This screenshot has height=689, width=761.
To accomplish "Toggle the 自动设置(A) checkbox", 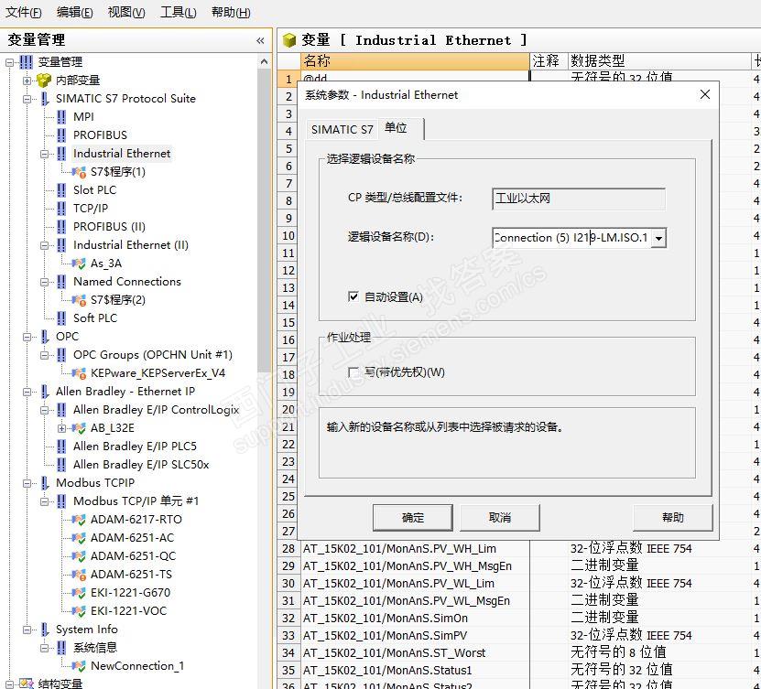I will click(353, 296).
